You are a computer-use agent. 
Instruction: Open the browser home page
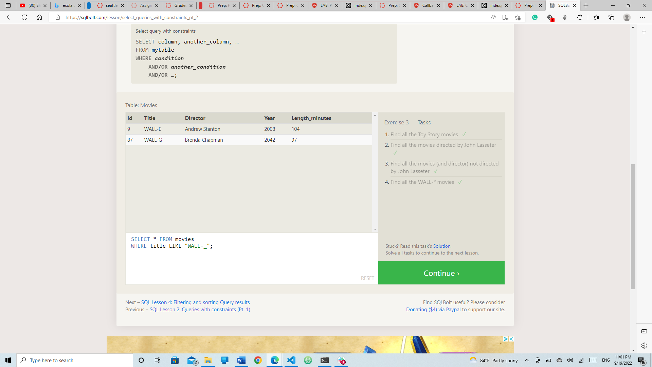click(x=39, y=17)
